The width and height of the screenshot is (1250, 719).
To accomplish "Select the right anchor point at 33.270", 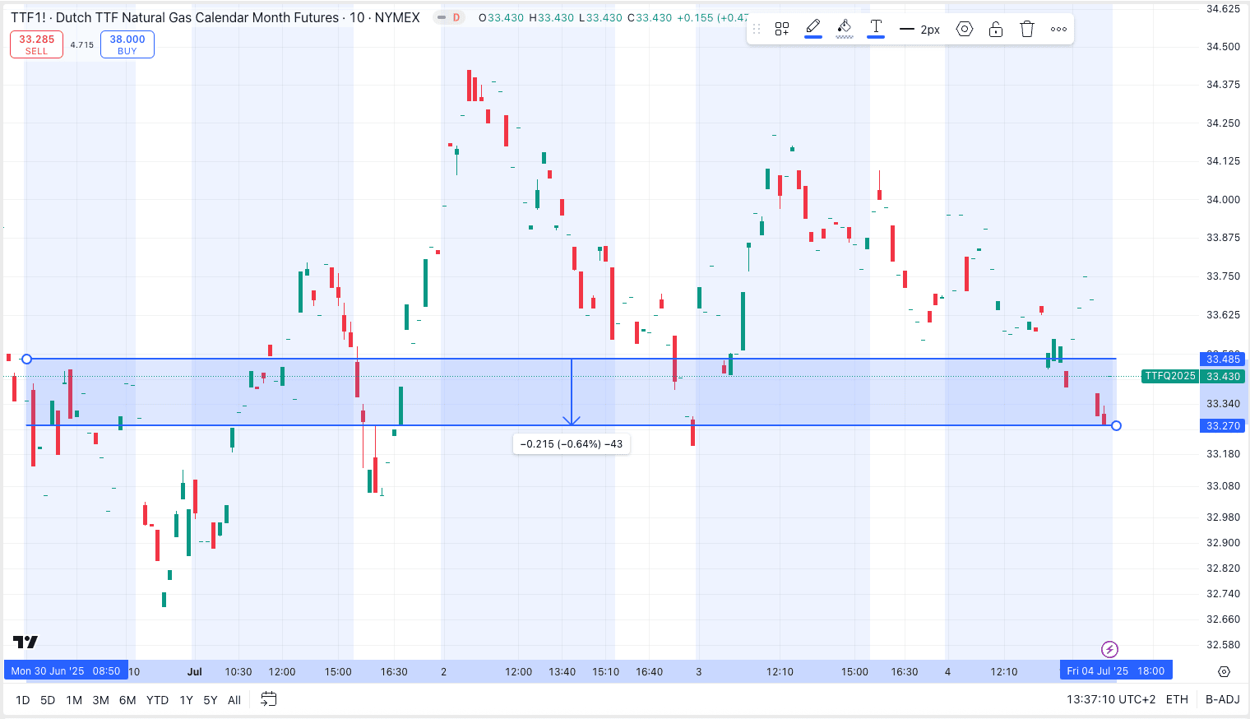I will click(1116, 425).
